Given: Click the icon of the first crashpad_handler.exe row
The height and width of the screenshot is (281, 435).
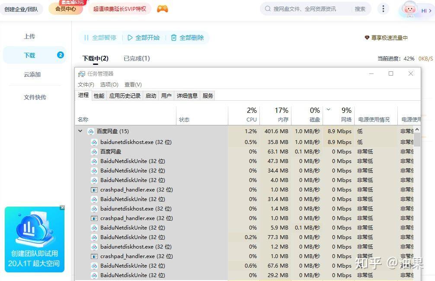Looking at the screenshot, I should click(94, 190).
